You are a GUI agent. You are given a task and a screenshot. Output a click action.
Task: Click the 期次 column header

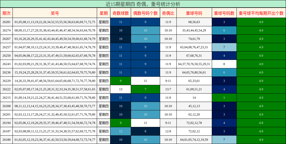point(6,13)
